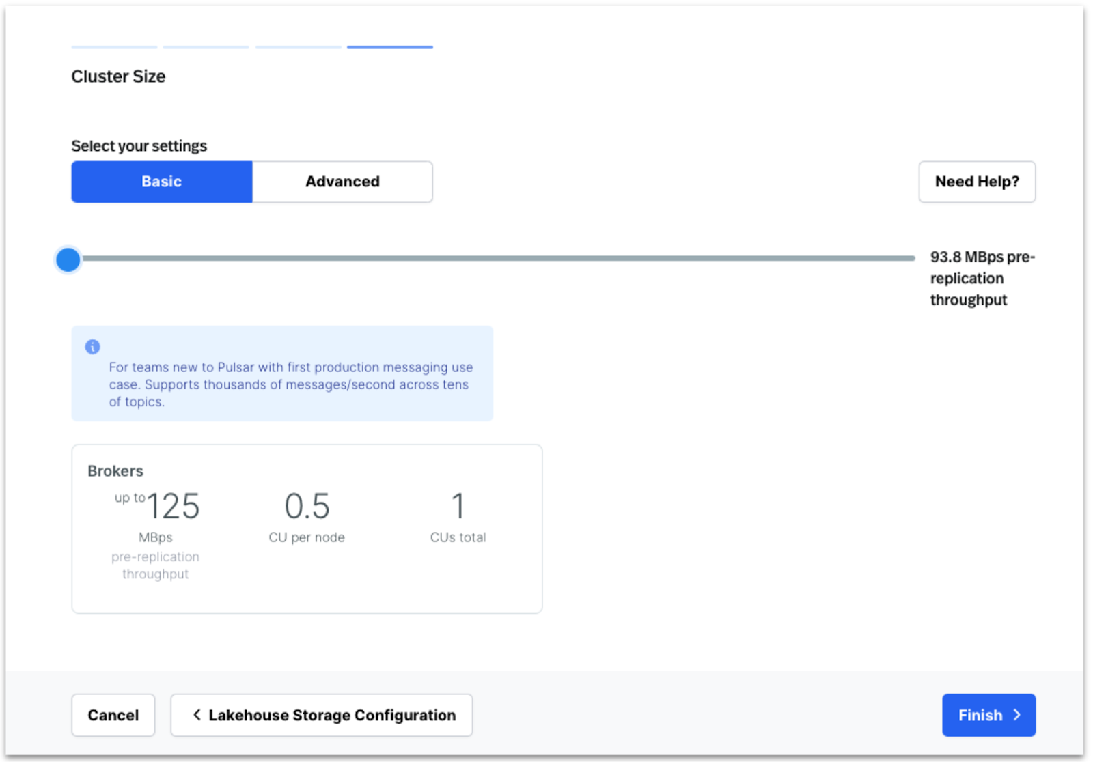Viewport: 1093px width, 762px height.
Task: Click the 0.5 CU per node value
Action: tap(307, 507)
